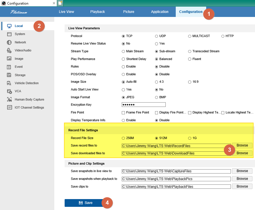
Task: Click the System monitor icon in sidebar
Action: [9, 34]
